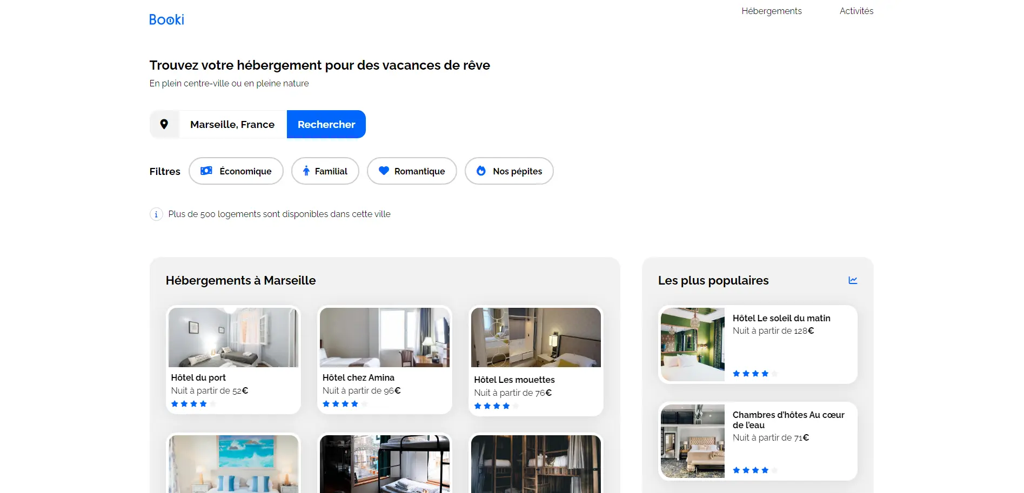The width and height of the screenshot is (1024, 493).
Task: Open the dark wooden bunks card photo
Action: 536,464
